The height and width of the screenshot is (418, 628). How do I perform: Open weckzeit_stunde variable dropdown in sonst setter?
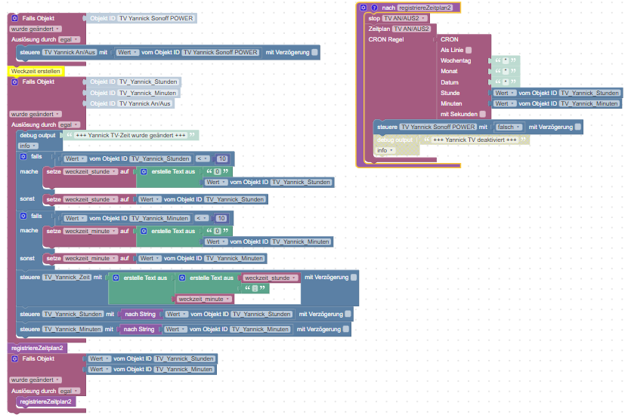click(91, 199)
